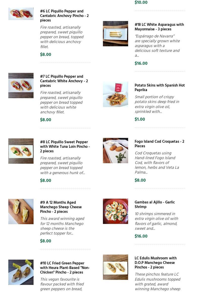Click the Gambas al Ajillo shrimp photo

[x=116, y=211]
